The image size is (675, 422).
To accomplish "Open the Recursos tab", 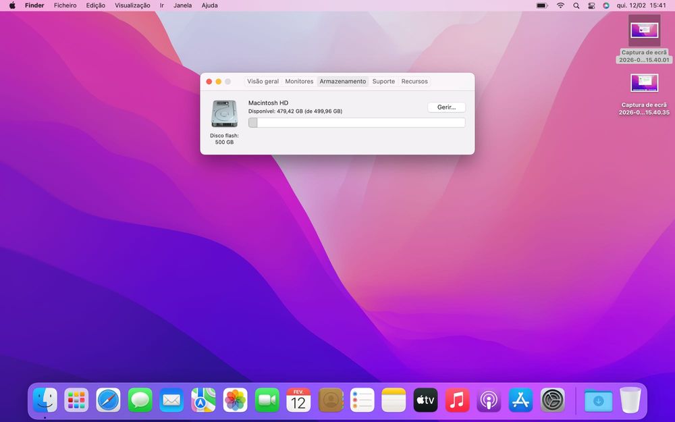I will (414, 82).
